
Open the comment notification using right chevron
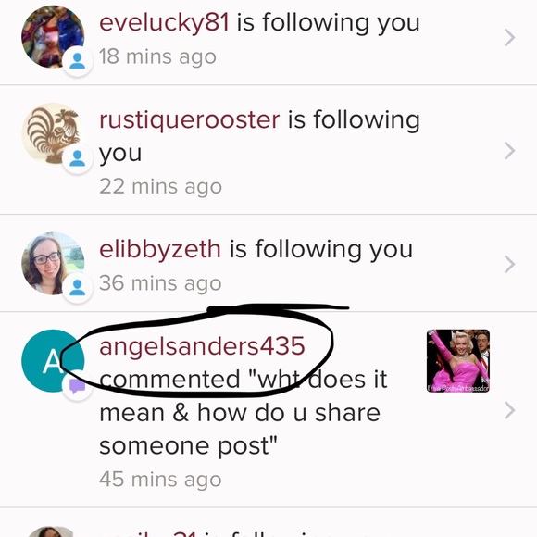tap(509, 411)
